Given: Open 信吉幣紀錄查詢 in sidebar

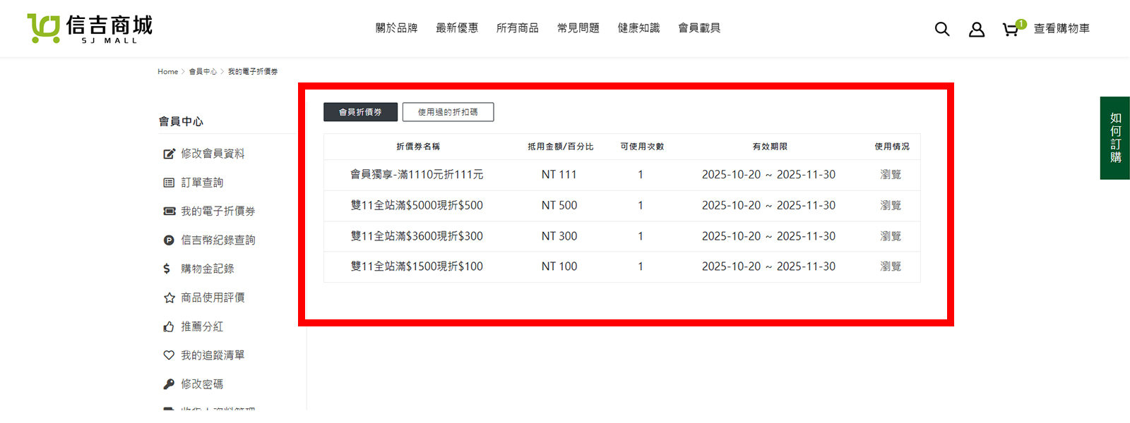Looking at the screenshot, I should (218, 240).
